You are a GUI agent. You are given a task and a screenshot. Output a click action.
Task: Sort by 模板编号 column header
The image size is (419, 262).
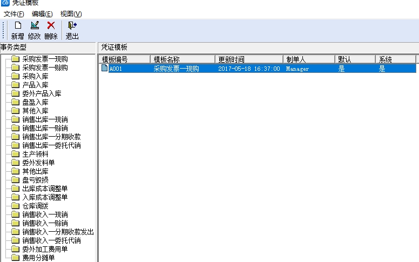tap(125, 59)
